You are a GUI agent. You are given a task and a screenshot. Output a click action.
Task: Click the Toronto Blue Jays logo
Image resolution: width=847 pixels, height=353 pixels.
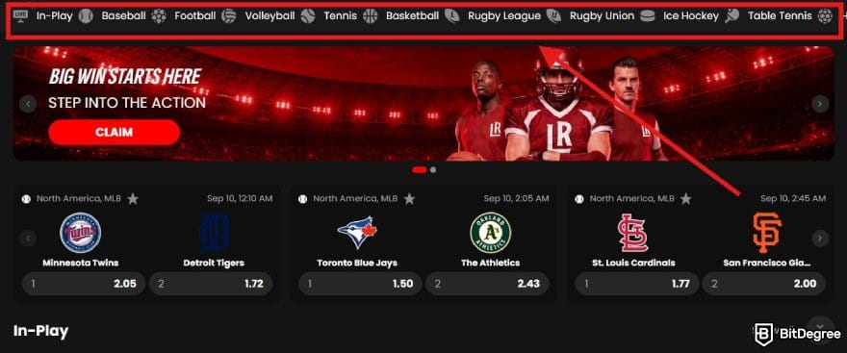[357, 233]
